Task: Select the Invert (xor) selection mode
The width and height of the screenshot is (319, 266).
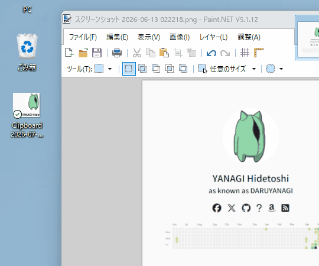Action: click(183, 69)
